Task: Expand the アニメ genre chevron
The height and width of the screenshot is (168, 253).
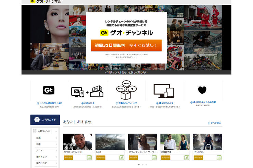Action: tap(56, 151)
